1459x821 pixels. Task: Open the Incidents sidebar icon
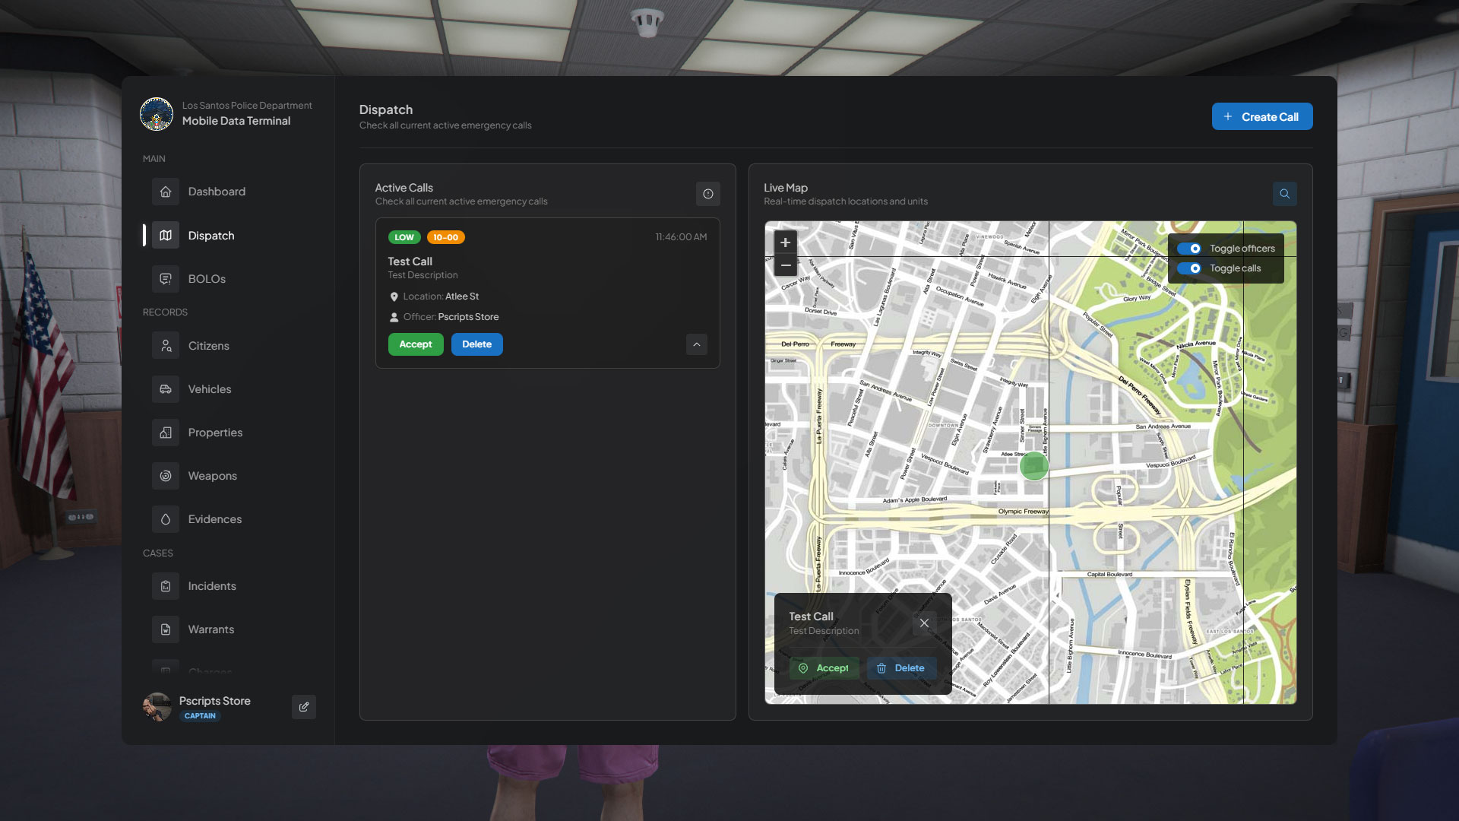(x=166, y=586)
